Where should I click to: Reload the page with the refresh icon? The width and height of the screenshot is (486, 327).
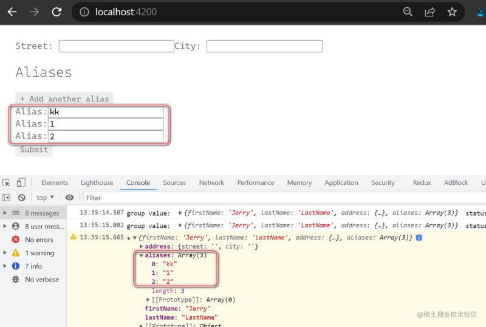tap(56, 12)
